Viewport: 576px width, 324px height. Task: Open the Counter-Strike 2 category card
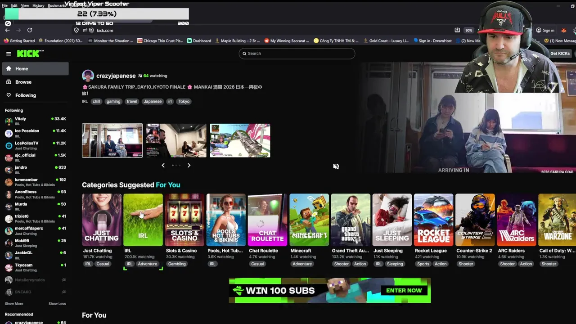(475, 220)
